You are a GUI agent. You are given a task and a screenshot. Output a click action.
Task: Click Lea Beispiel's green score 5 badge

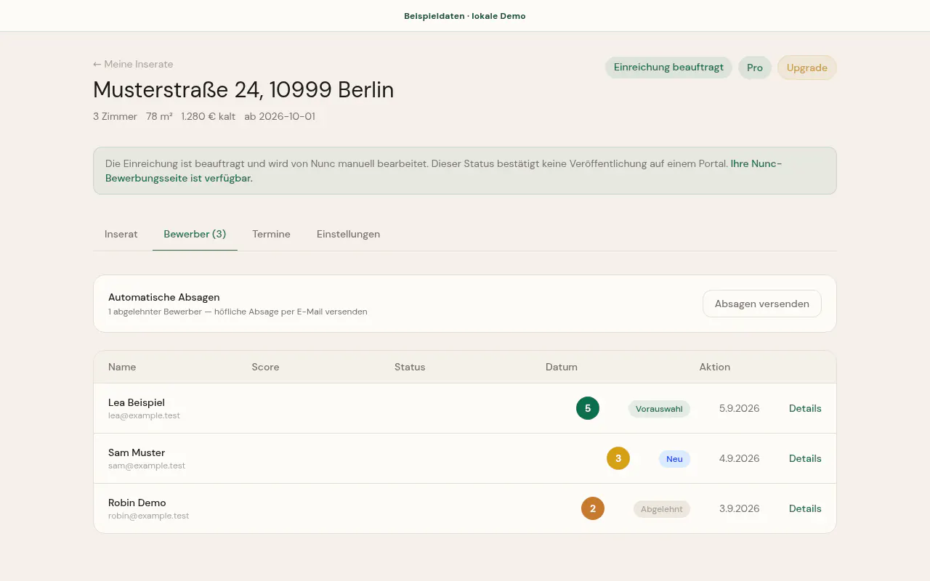(x=588, y=408)
